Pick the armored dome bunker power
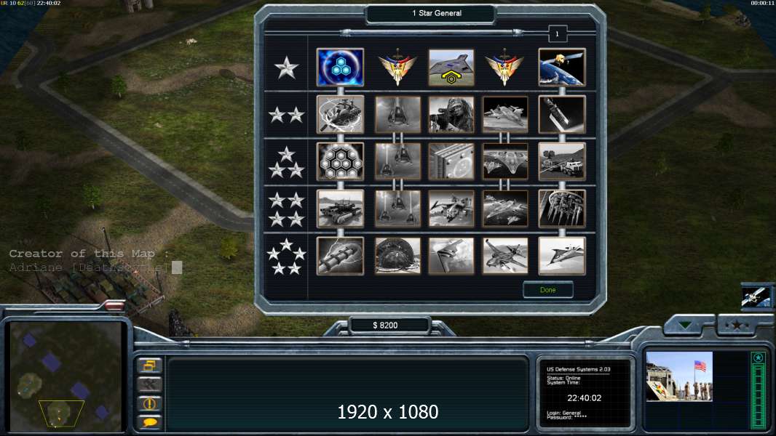The image size is (776, 436). click(397, 256)
